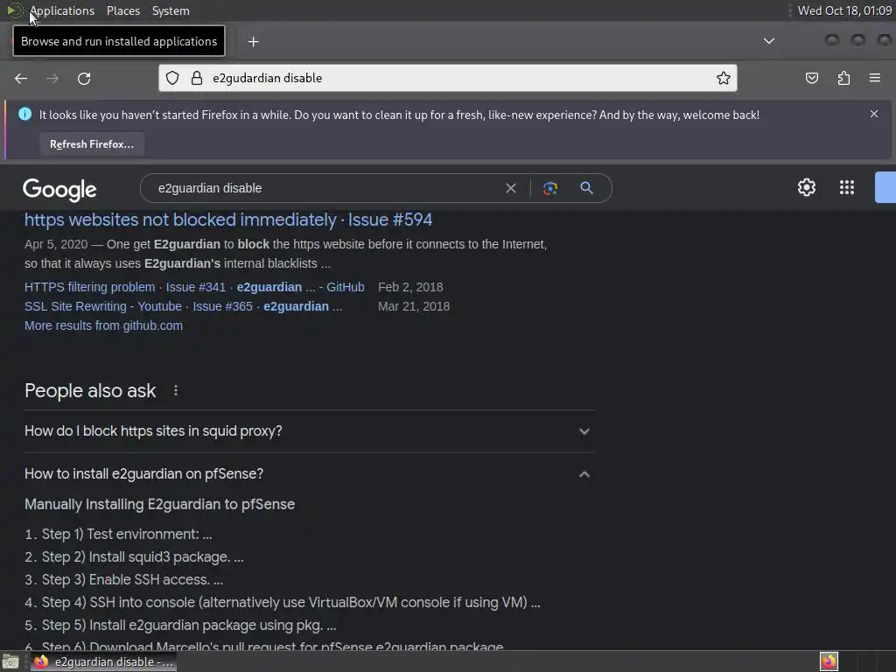The image size is (896, 672).
Task: Click 'Step 2) Install squid3 package' text
Action: (x=143, y=557)
